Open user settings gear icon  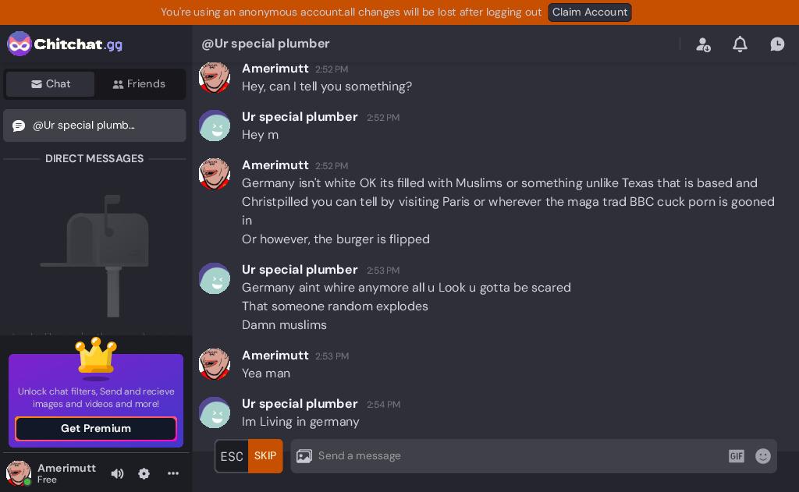tap(144, 473)
